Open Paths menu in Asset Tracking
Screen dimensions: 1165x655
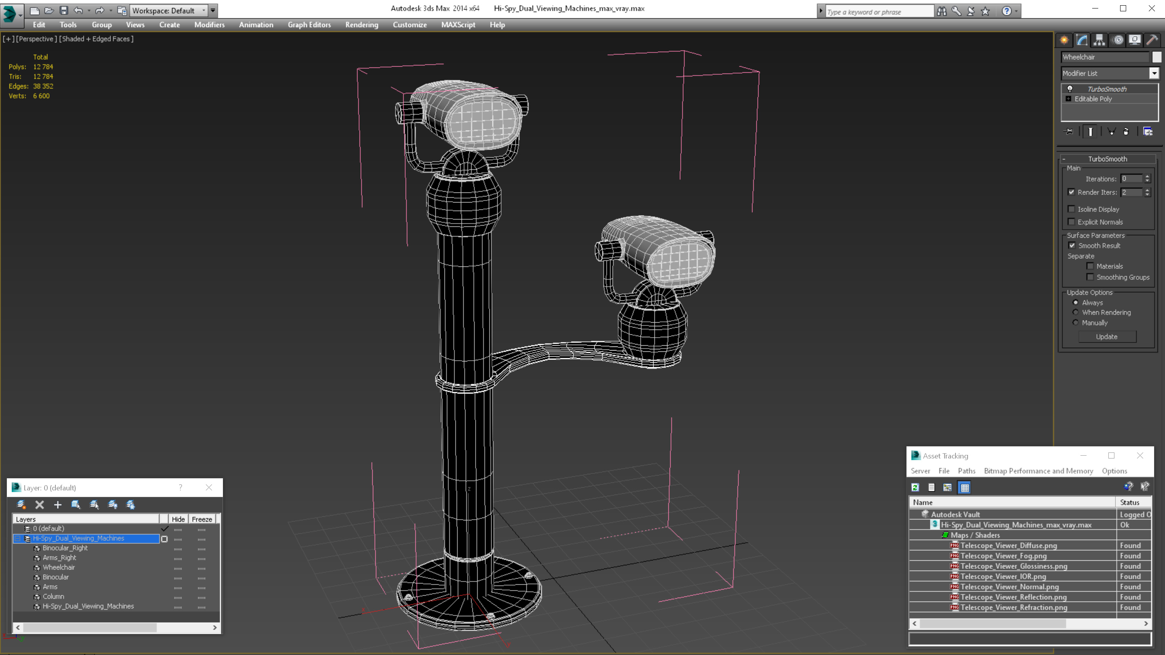click(967, 471)
